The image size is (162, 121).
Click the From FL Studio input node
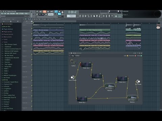(73, 77)
